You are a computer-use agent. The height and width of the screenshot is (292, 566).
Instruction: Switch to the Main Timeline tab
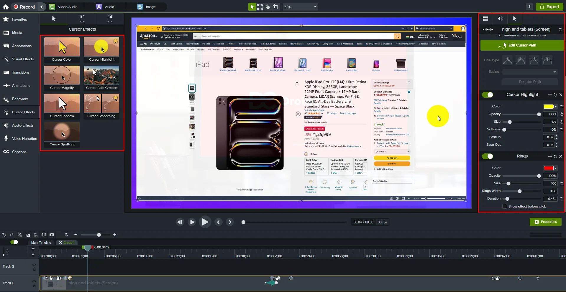41,243
